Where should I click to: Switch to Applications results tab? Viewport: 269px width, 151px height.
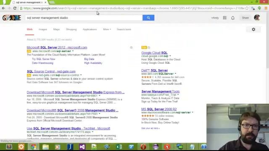pos(90,29)
